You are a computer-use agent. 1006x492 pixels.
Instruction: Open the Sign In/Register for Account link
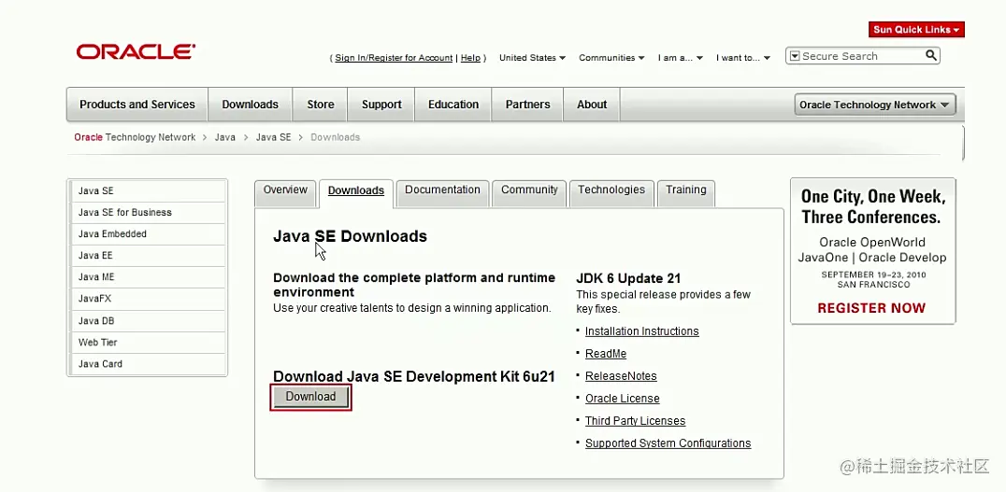click(394, 58)
